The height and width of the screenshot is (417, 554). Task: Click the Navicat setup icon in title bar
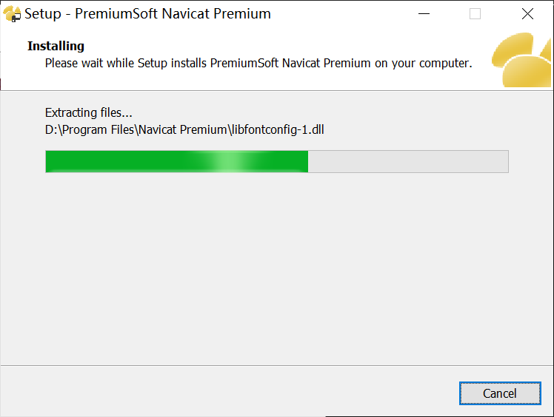point(13,14)
